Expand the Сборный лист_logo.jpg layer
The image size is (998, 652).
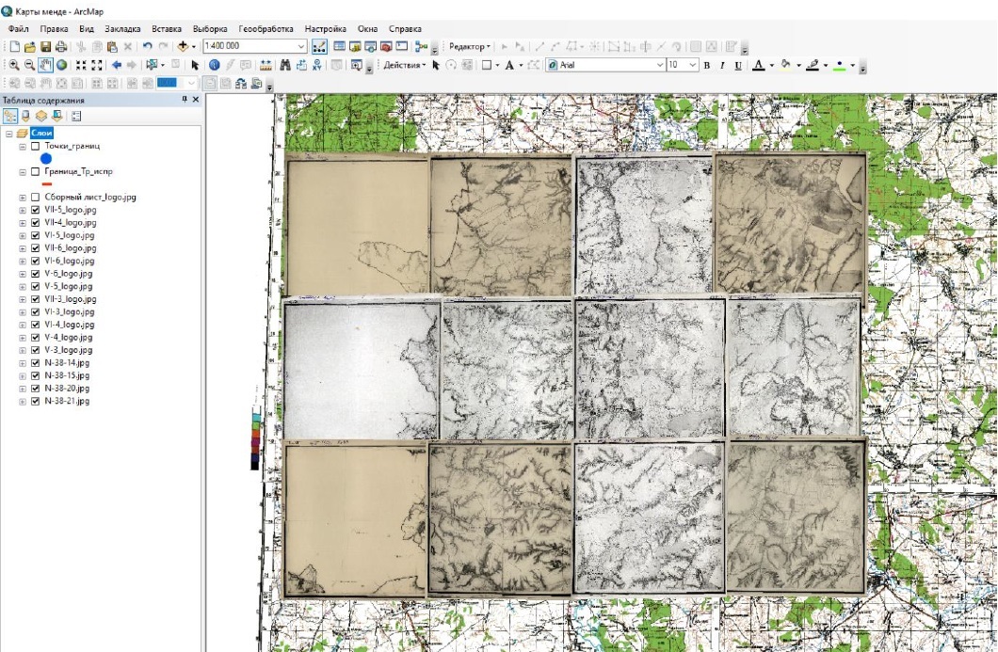(23, 198)
